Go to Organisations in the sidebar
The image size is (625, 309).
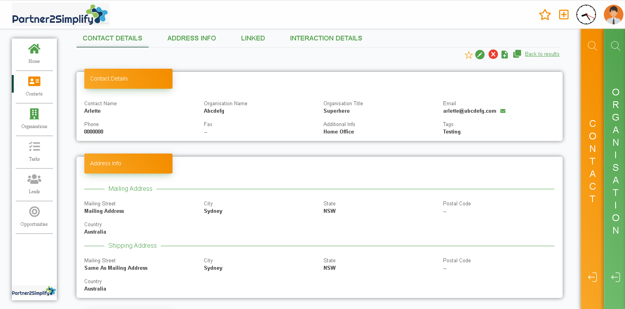click(x=34, y=119)
